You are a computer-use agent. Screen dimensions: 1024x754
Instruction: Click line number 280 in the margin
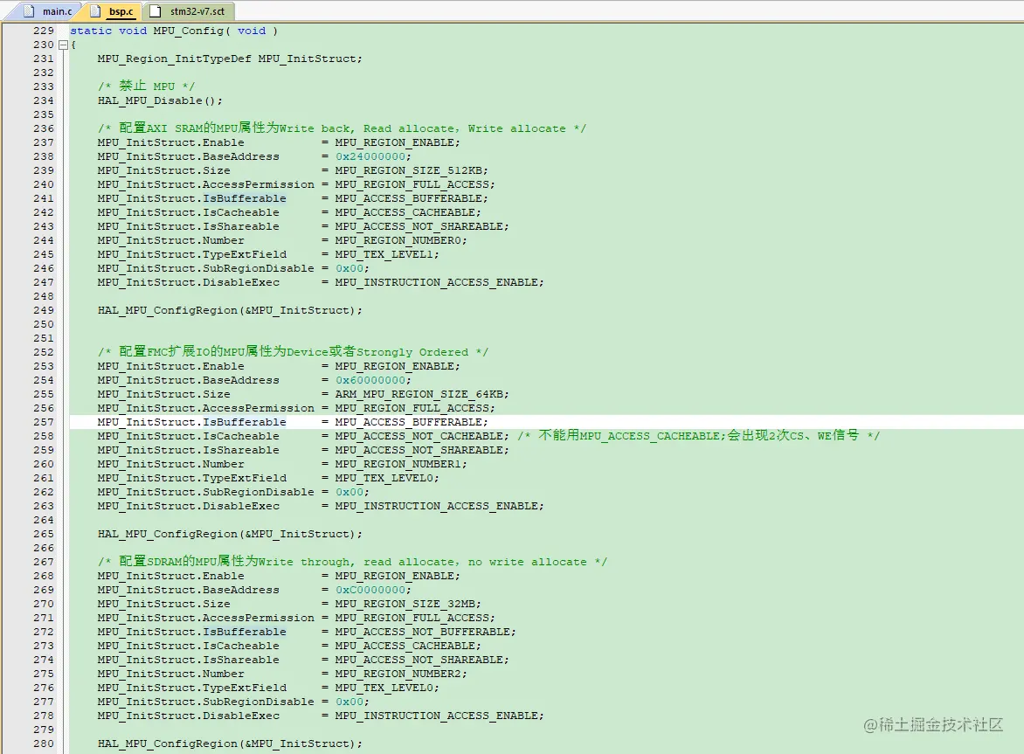click(x=44, y=744)
